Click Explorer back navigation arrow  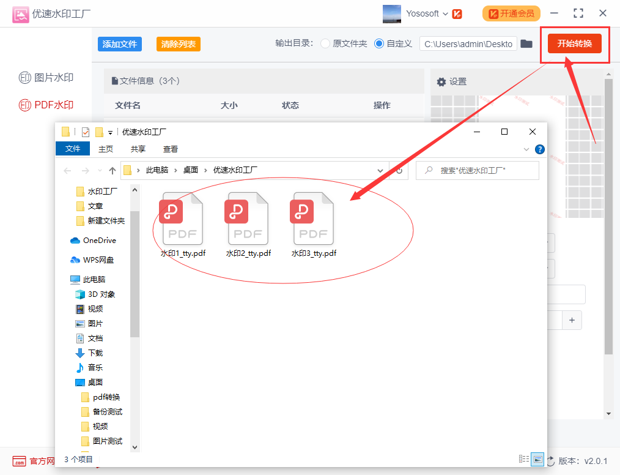click(68, 171)
